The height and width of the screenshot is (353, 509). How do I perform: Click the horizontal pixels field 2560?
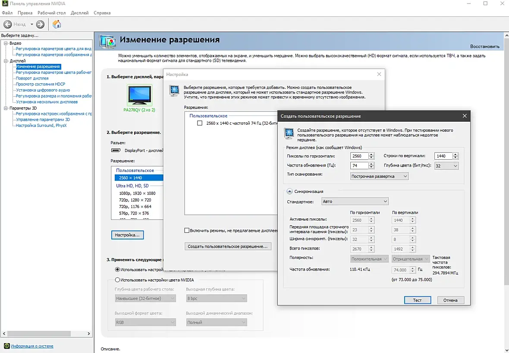[359, 156]
